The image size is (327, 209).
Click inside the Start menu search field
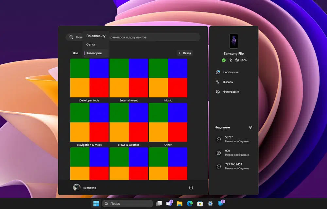click(x=133, y=37)
